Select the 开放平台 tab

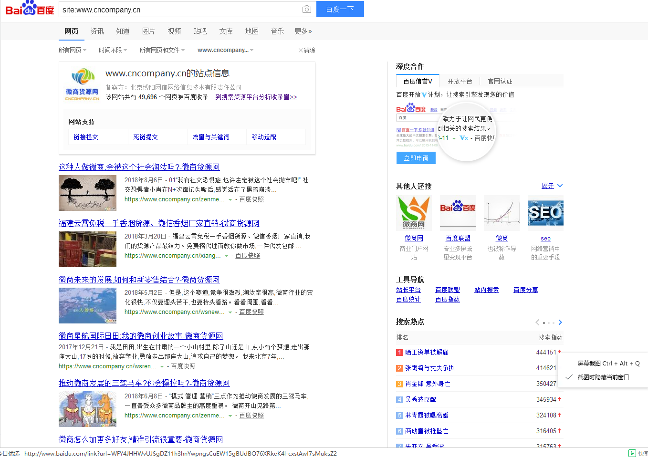click(460, 81)
